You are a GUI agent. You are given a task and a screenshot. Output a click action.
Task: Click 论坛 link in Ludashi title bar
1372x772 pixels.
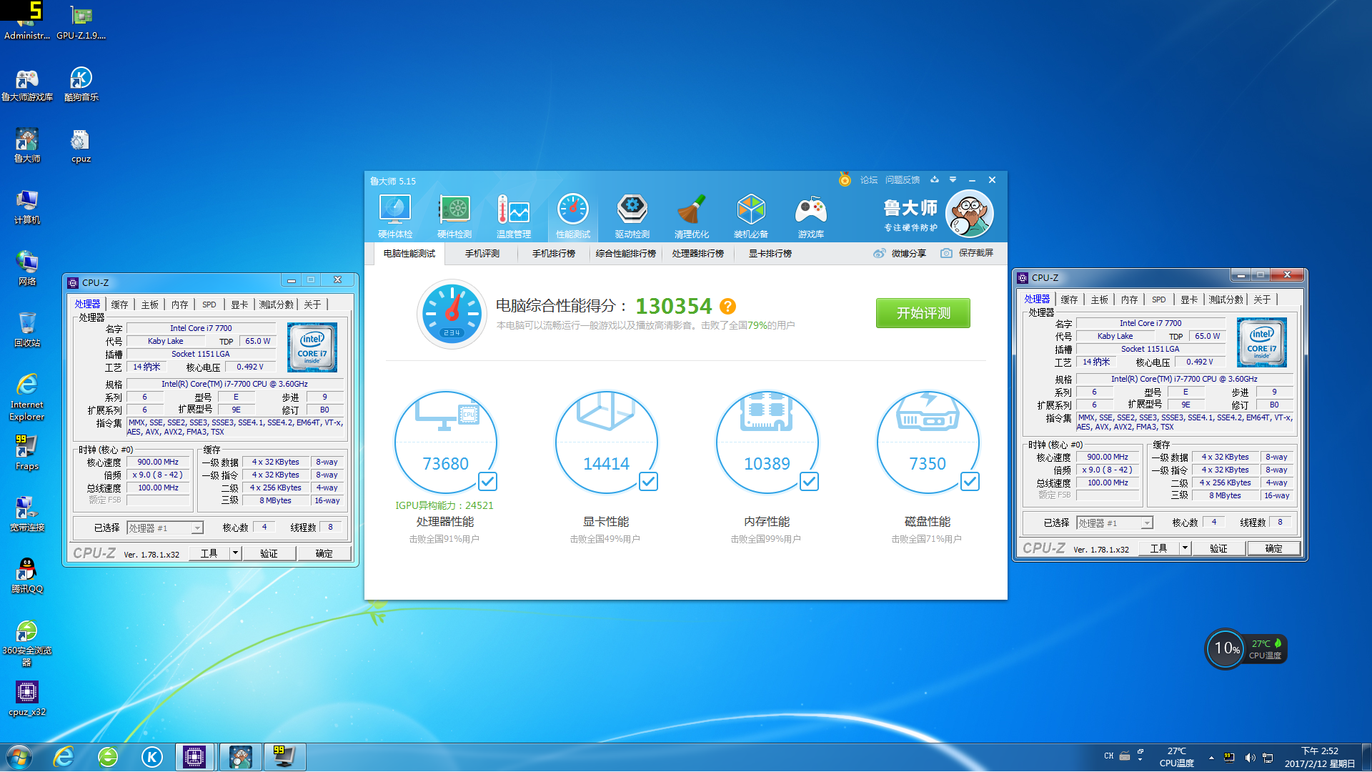(869, 180)
